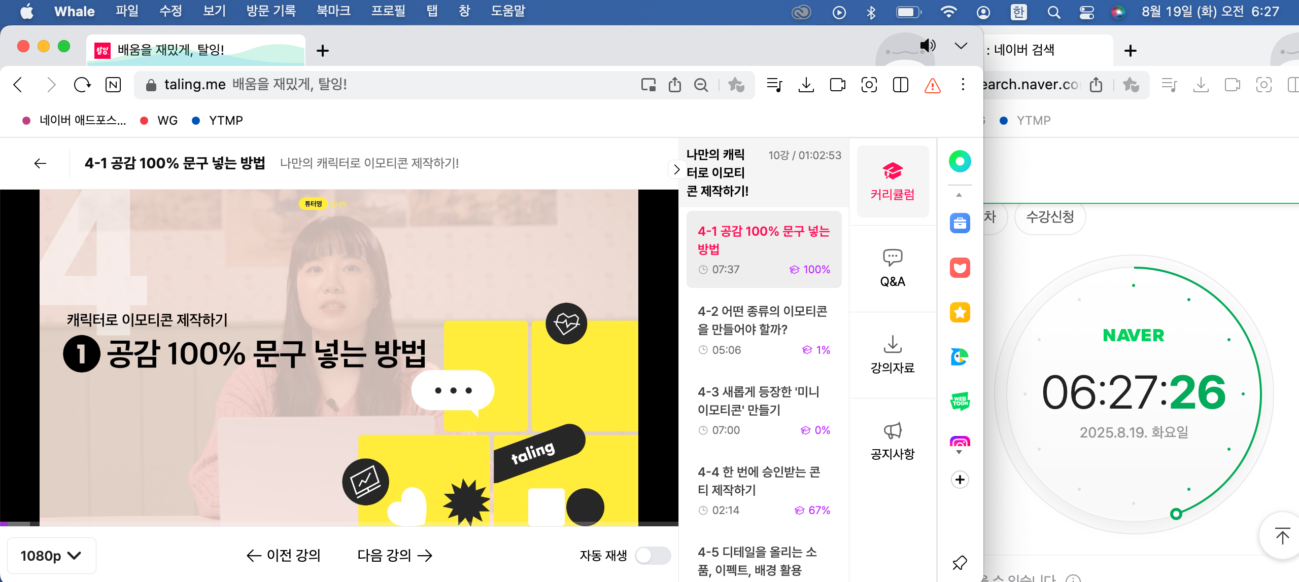Open Papago translator sidebar icon
The height and width of the screenshot is (582, 1299).
(960, 357)
